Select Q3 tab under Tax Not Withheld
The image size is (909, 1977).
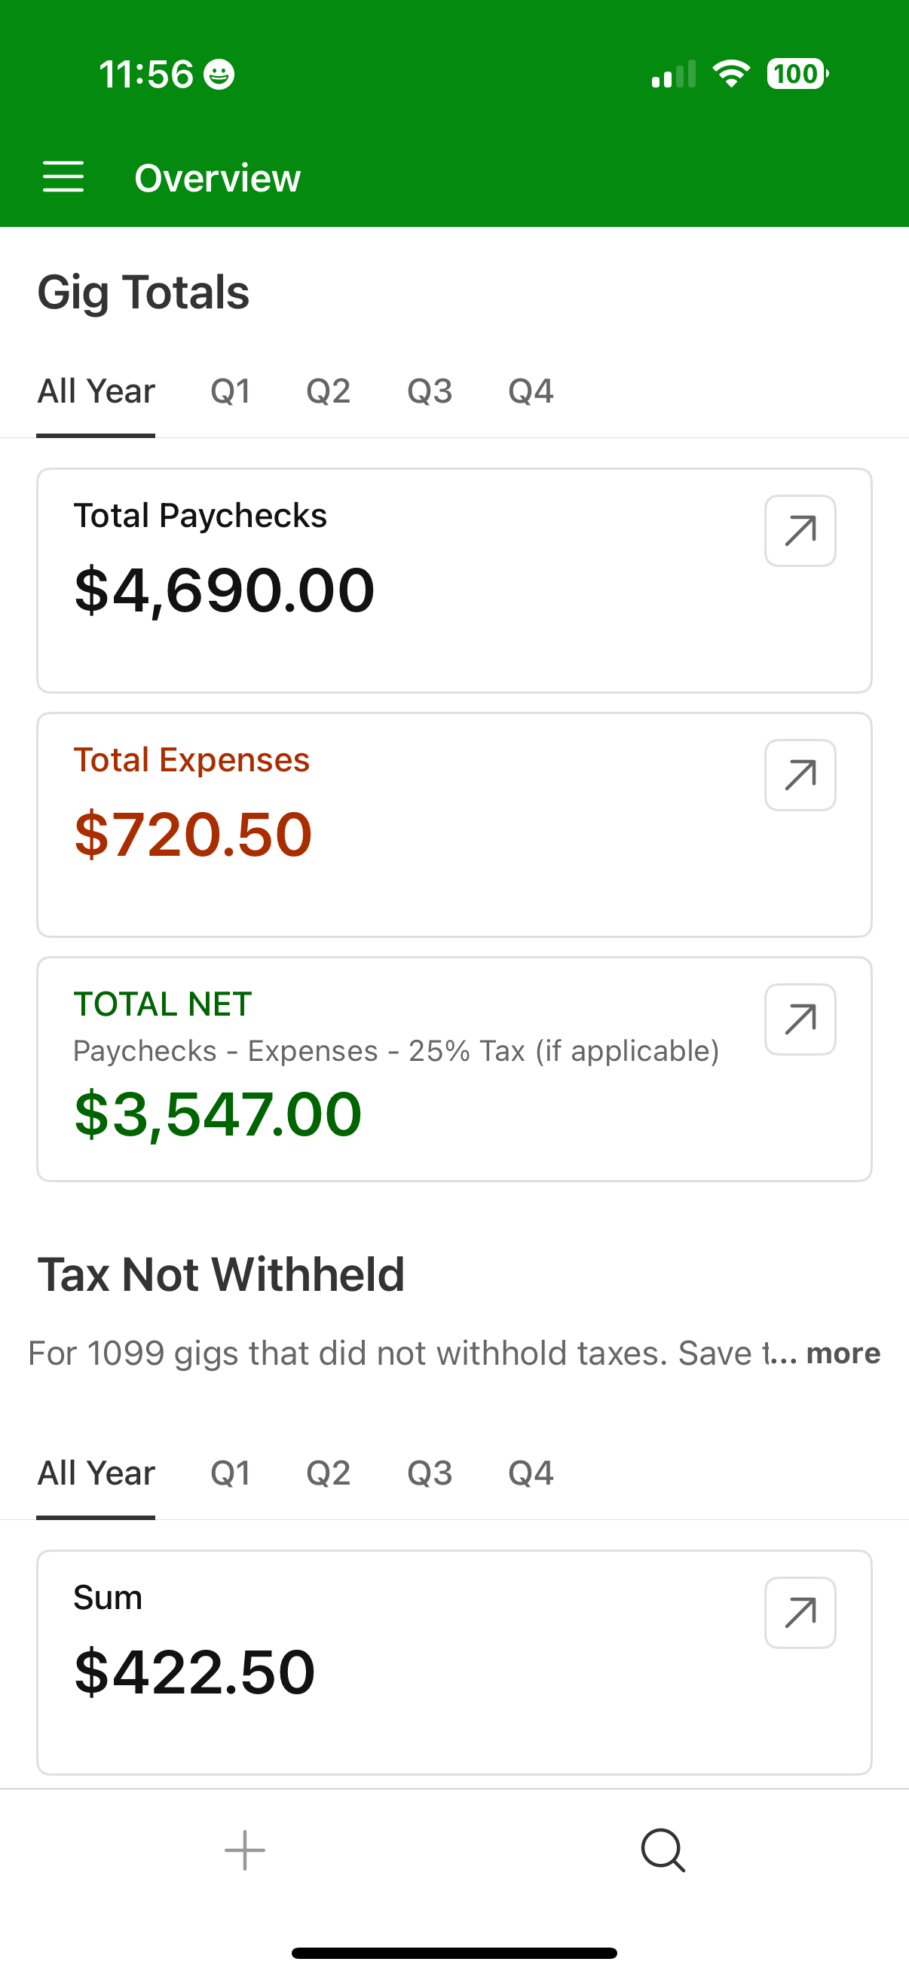coord(430,1473)
